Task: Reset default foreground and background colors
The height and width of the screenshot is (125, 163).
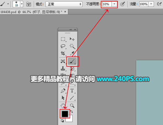Action: (x=62, y=121)
